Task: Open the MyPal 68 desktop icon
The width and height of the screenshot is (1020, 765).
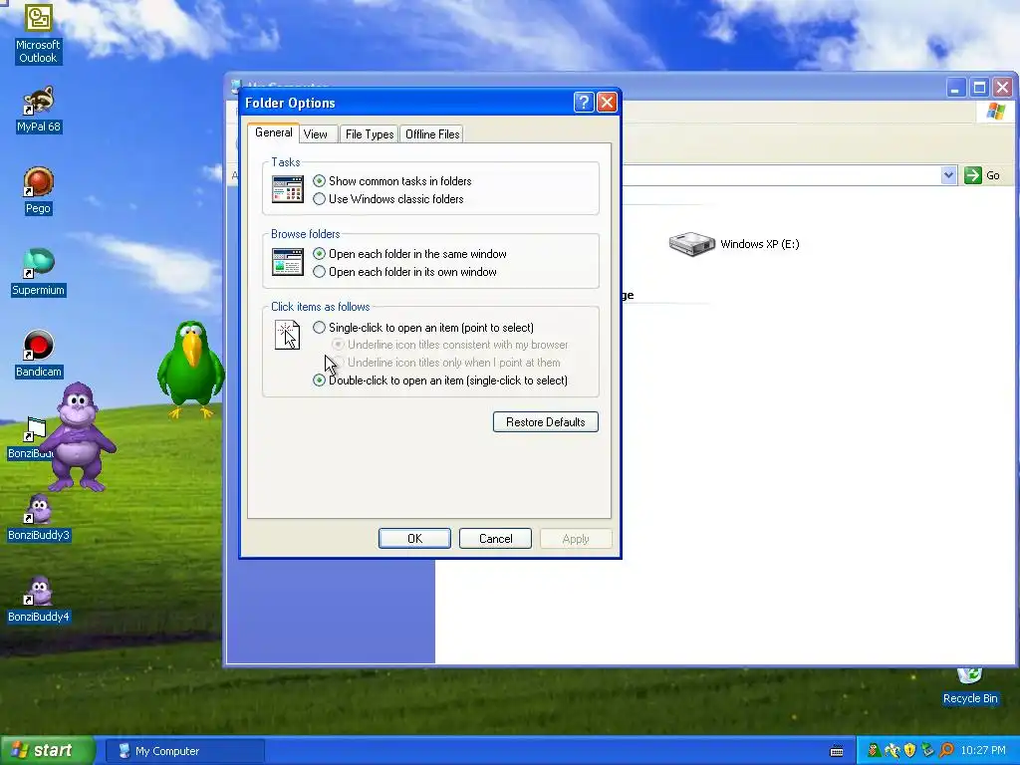Action: pos(38,110)
